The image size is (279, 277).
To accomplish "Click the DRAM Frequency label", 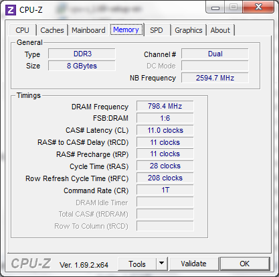I will (x=100, y=107).
